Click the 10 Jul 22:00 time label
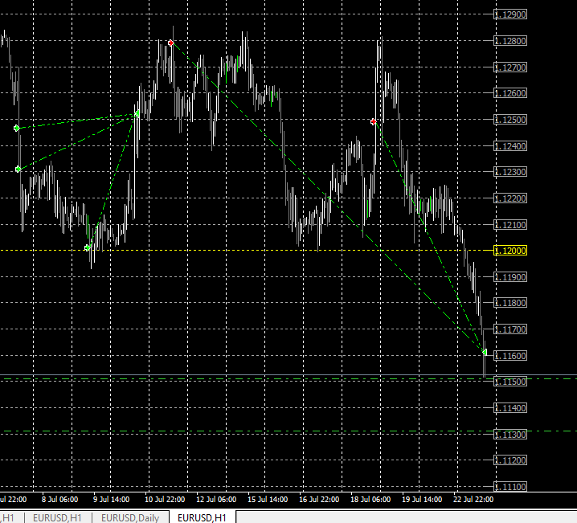 165,499
